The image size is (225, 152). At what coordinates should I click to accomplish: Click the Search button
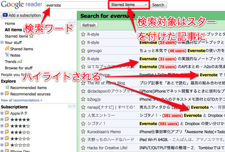coord(158,5)
